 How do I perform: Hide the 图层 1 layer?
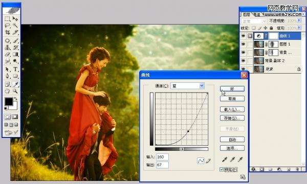[x=244, y=44]
